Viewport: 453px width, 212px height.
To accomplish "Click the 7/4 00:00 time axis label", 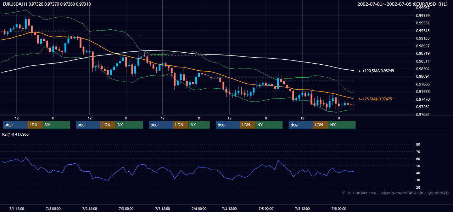I will click(x=199, y=208).
